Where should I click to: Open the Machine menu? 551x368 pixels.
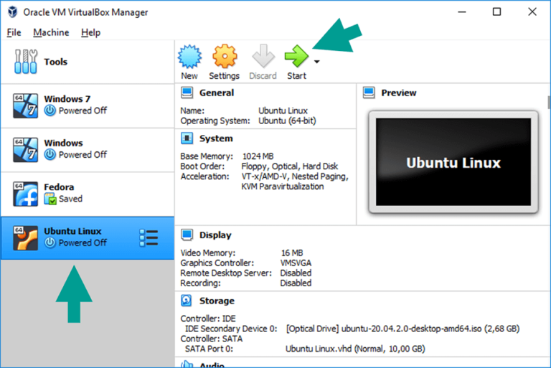(x=51, y=33)
